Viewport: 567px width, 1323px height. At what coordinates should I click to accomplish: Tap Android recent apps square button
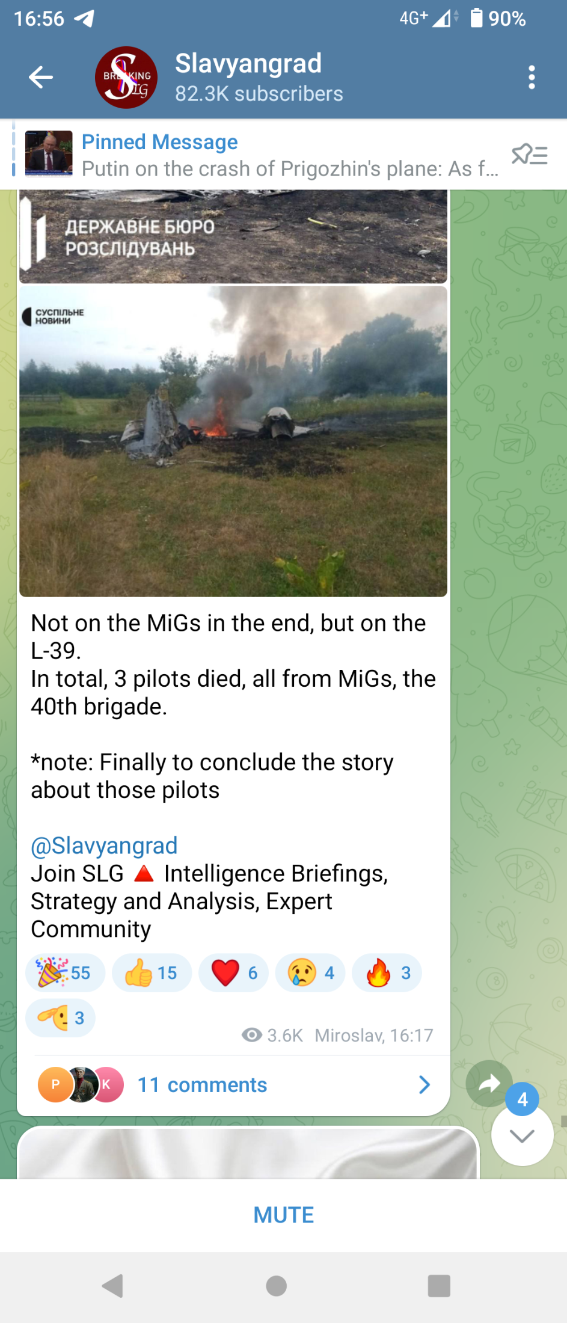[439, 1286]
